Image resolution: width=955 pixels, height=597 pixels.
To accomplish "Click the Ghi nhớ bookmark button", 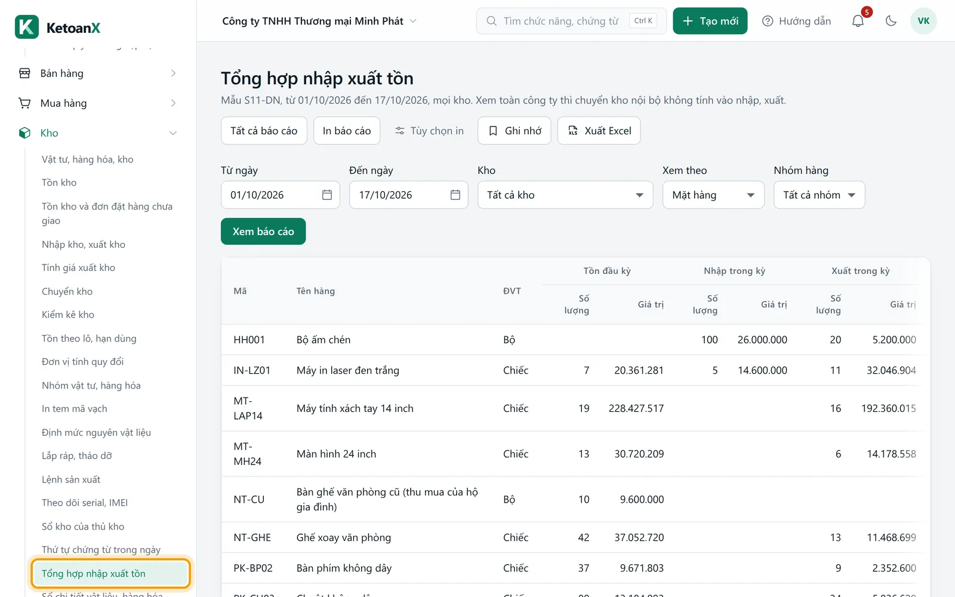I will pos(515,131).
